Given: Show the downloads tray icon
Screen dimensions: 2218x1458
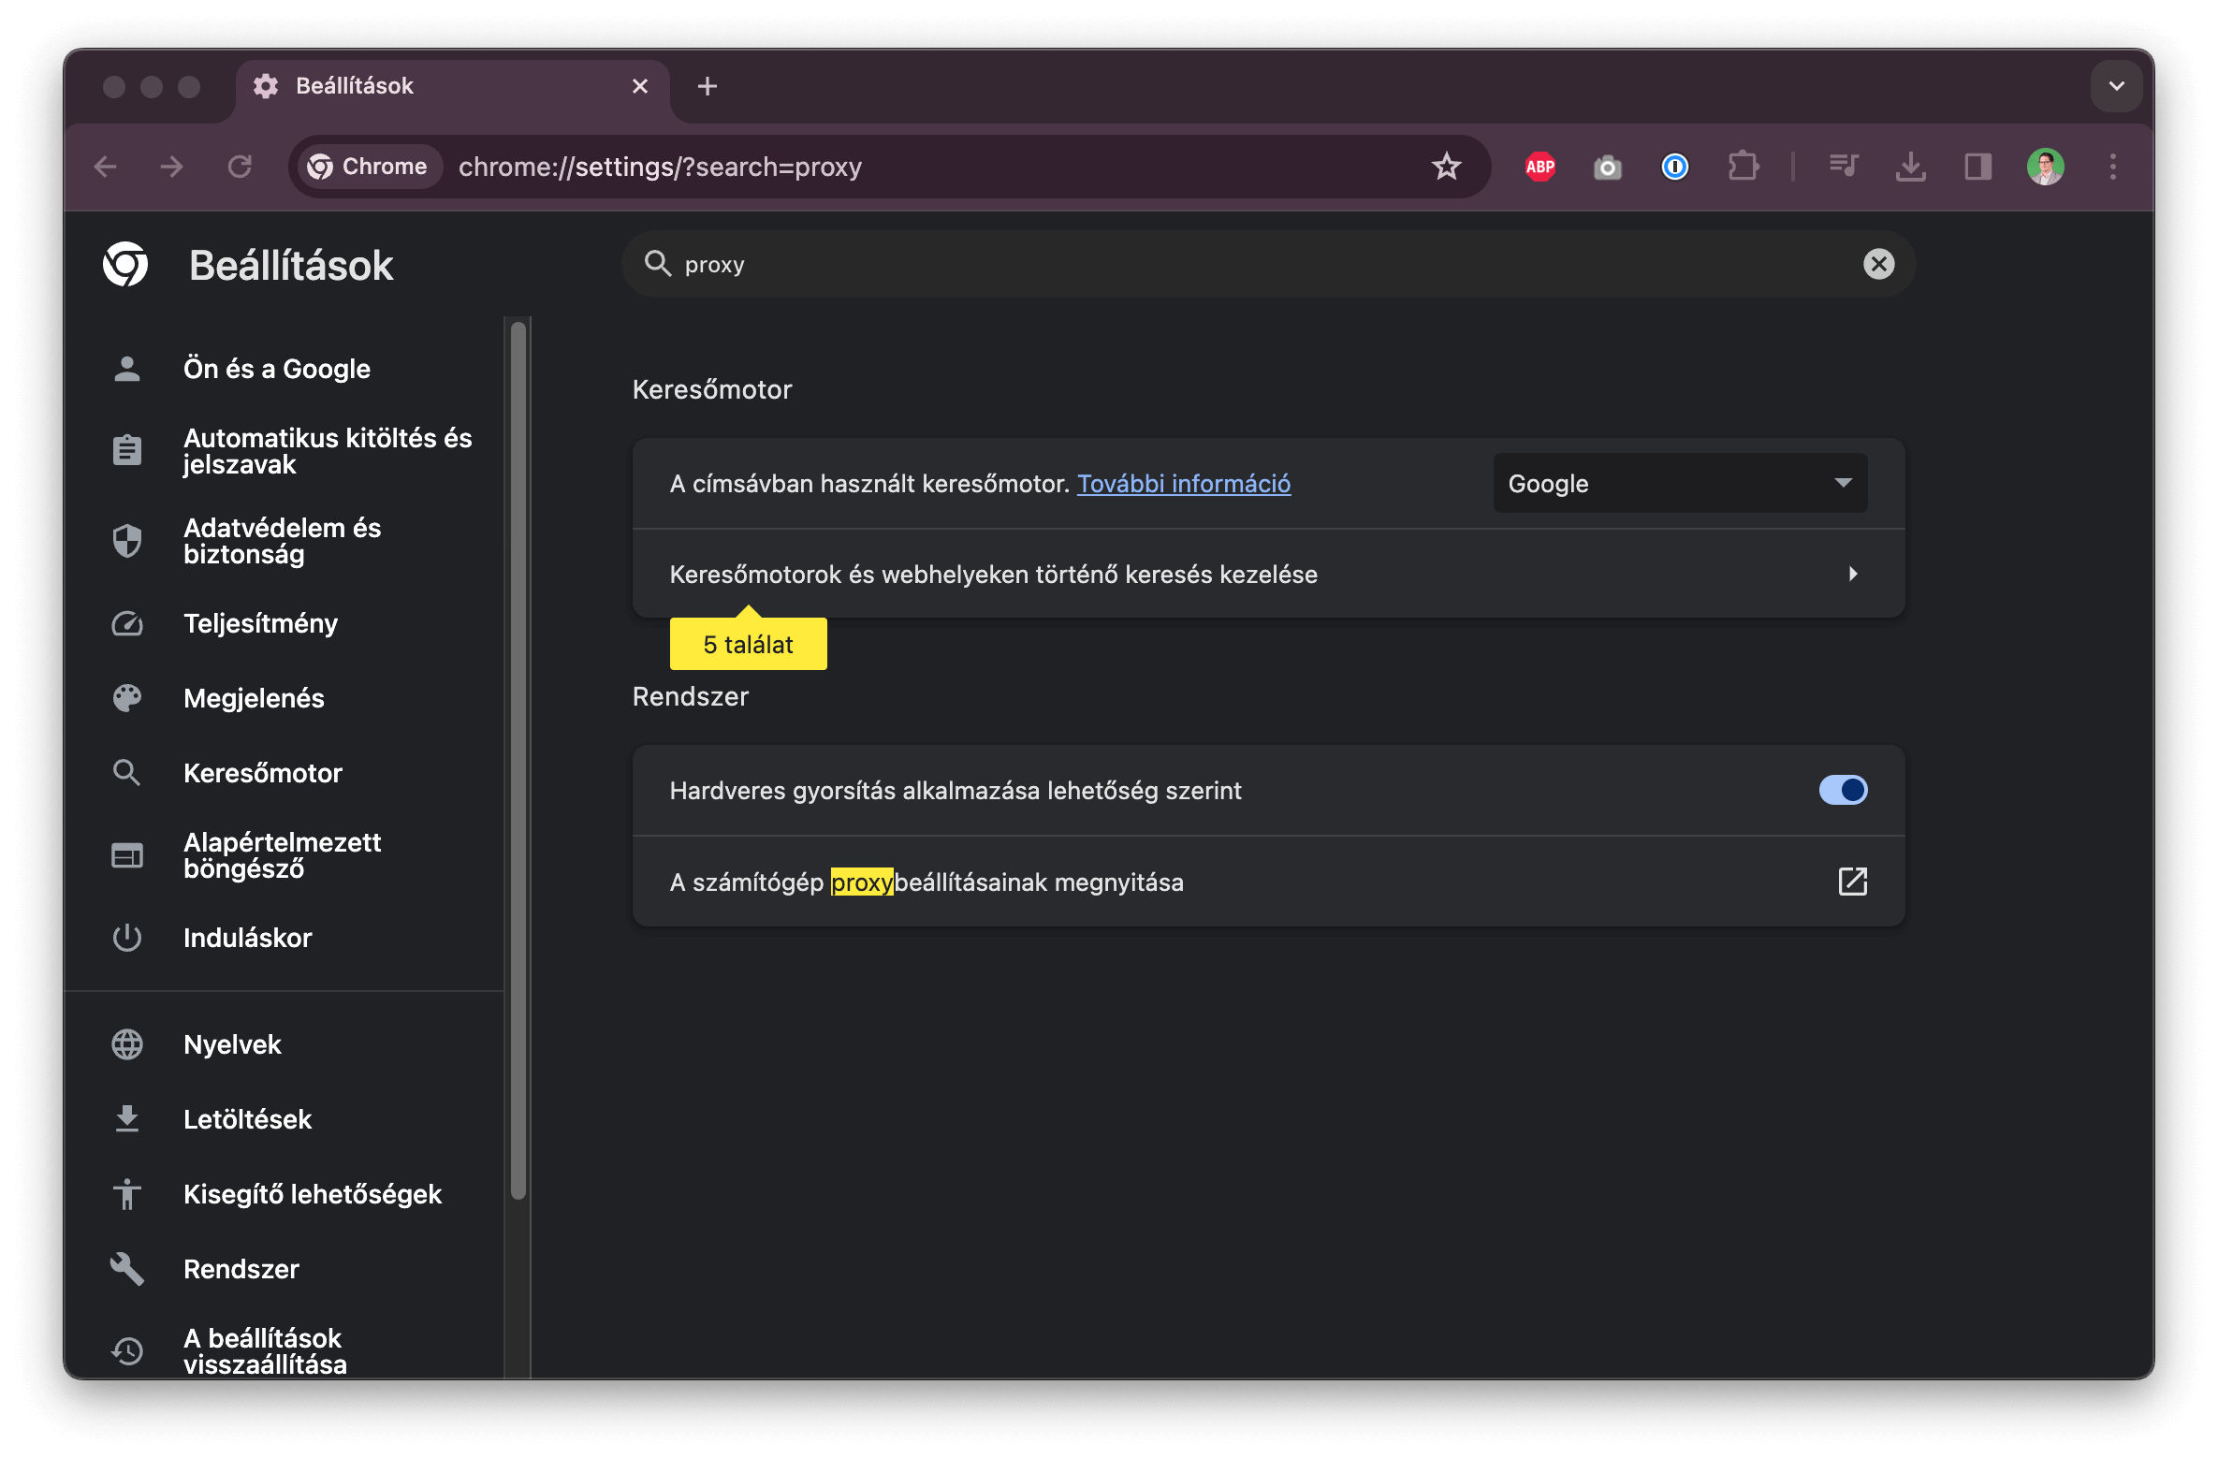Looking at the screenshot, I should point(1910,168).
